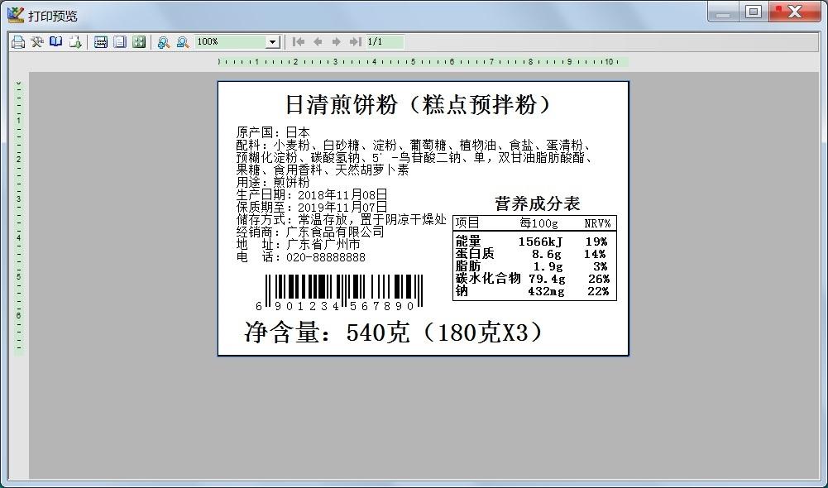Click the label title 日清煎饼粉（糕点预拌粉）
The image size is (828, 488).
[x=419, y=104]
